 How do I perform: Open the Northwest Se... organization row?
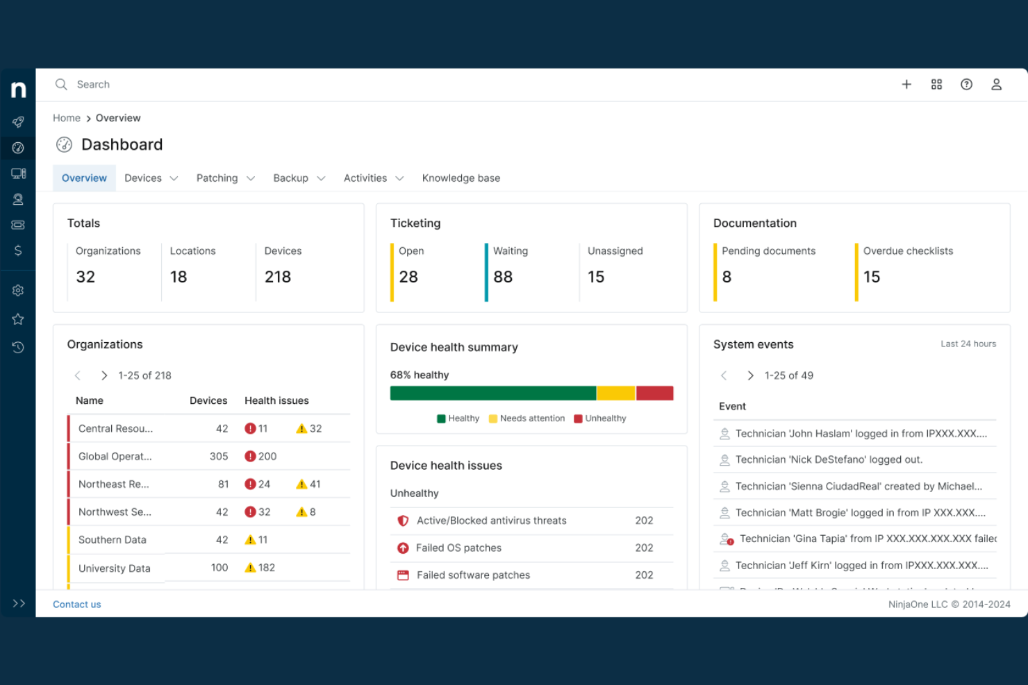[x=208, y=511]
